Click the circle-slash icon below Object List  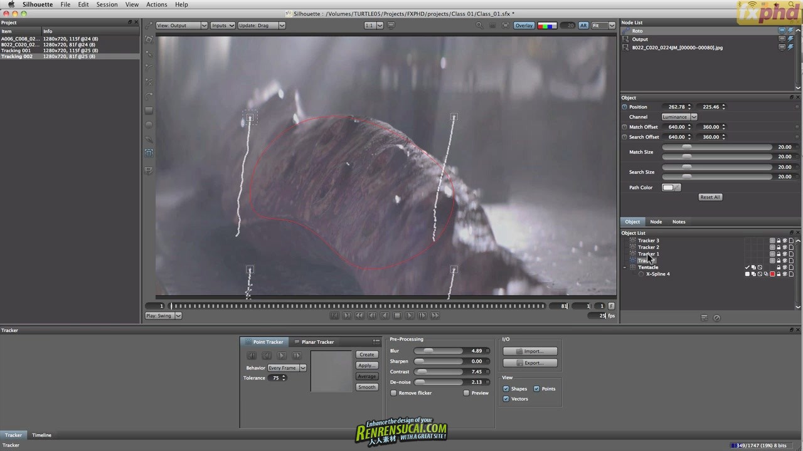click(717, 318)
